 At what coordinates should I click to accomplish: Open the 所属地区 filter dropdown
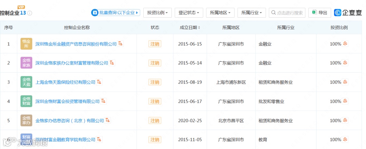(220, 13)
